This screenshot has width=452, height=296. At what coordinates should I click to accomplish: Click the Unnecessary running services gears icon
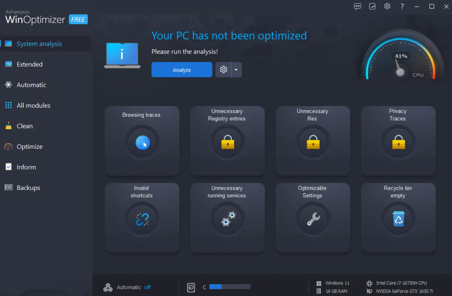(x=227, y=219)
